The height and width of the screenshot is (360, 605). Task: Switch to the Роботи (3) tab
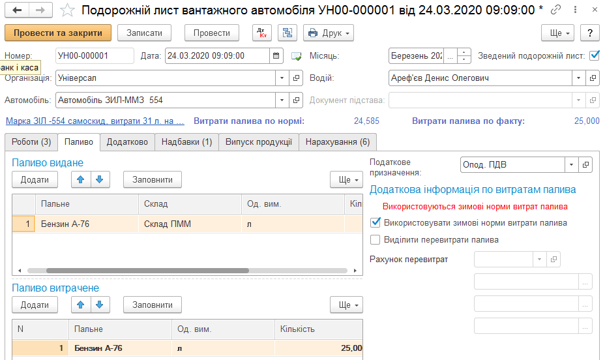pos(31,142)
